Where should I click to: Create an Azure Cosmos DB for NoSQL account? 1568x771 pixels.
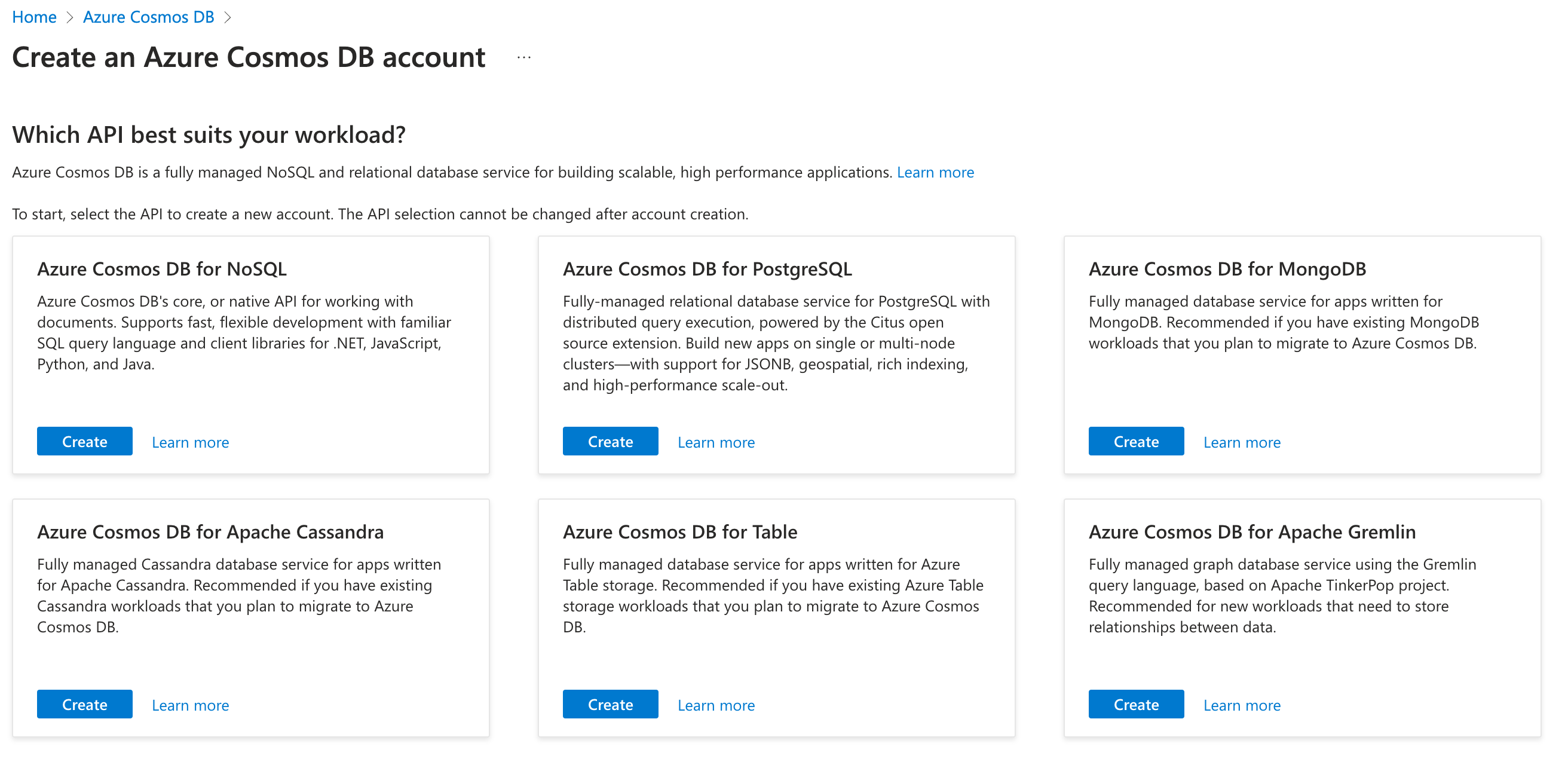[x=85, y=442]
